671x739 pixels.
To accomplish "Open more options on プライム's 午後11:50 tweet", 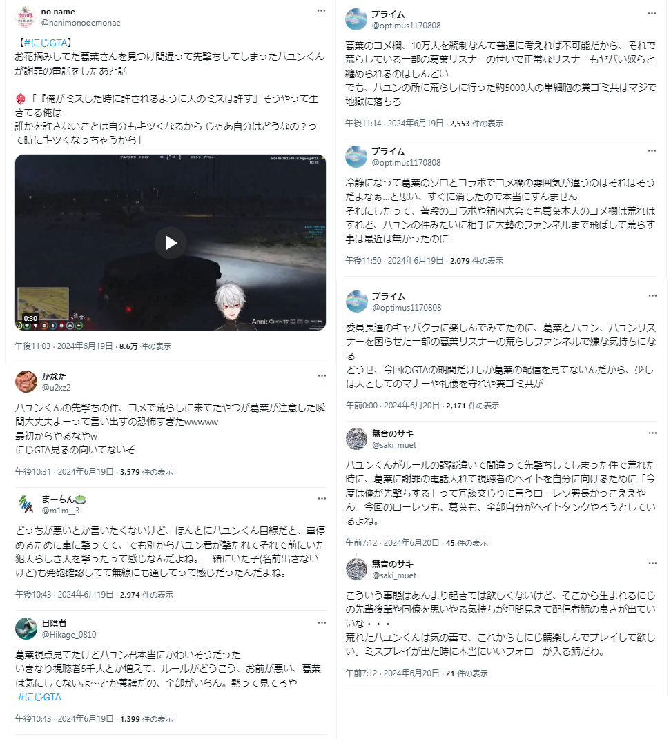I will coord(652,151).
